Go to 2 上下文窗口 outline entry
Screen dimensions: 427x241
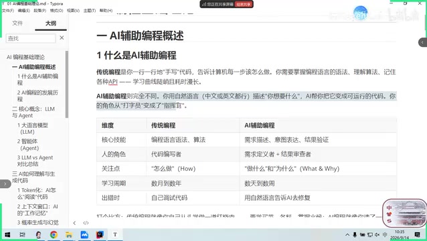coord(37,210)
